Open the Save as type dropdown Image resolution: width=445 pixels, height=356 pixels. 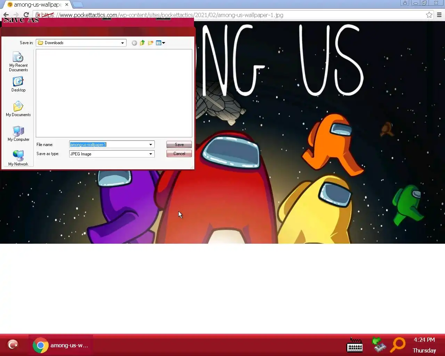[x=151, y=154]
